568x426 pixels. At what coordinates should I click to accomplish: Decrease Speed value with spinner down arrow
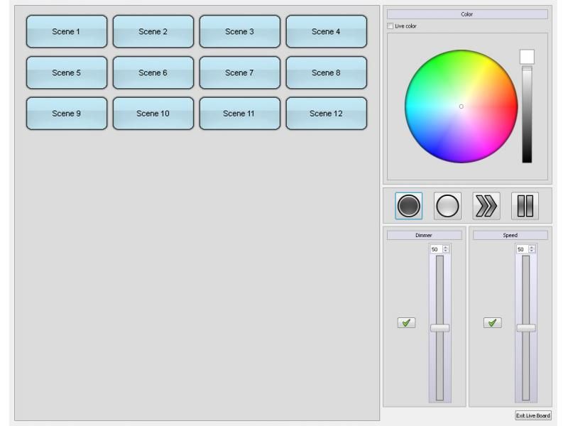532,251
